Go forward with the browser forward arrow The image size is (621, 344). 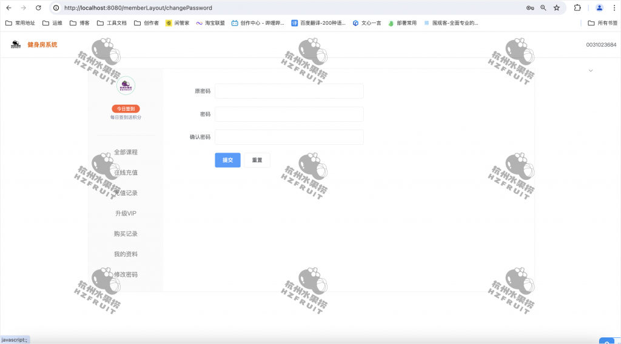coord(24,8)
